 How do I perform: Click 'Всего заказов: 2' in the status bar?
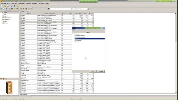click(20, 99)
